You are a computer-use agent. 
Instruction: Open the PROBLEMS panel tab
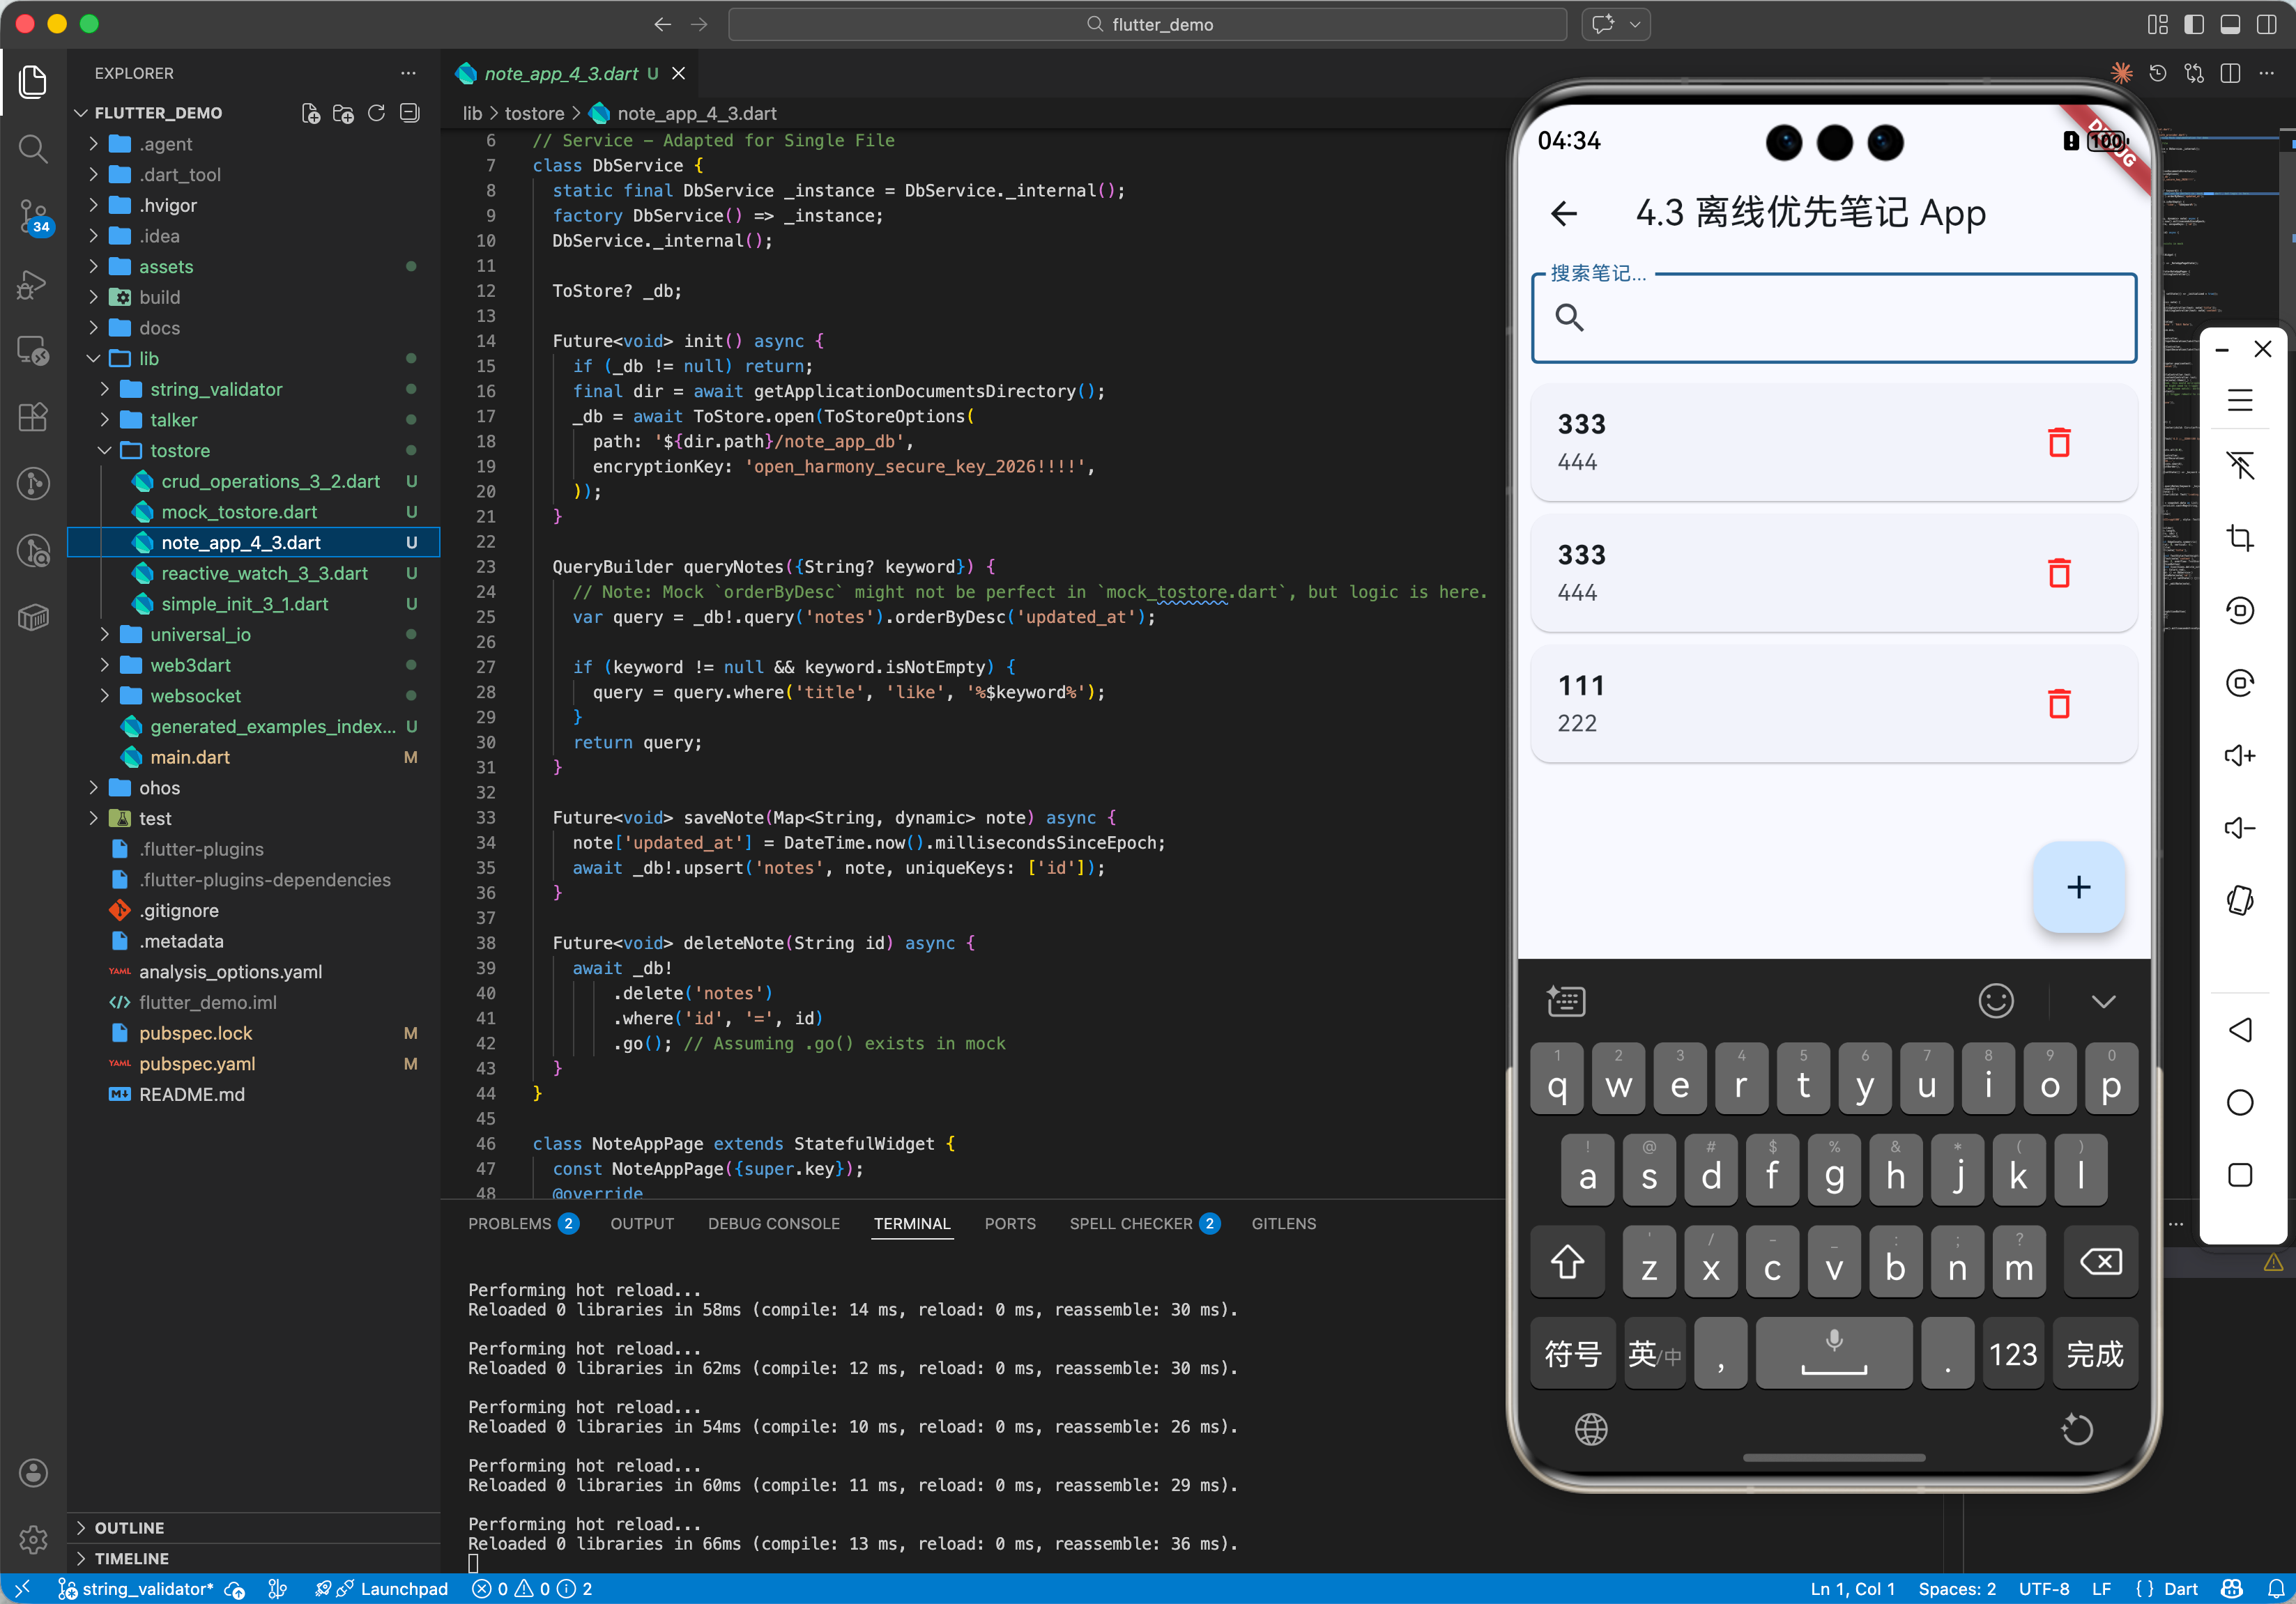pyautogui.click(x=509, y=1224)
